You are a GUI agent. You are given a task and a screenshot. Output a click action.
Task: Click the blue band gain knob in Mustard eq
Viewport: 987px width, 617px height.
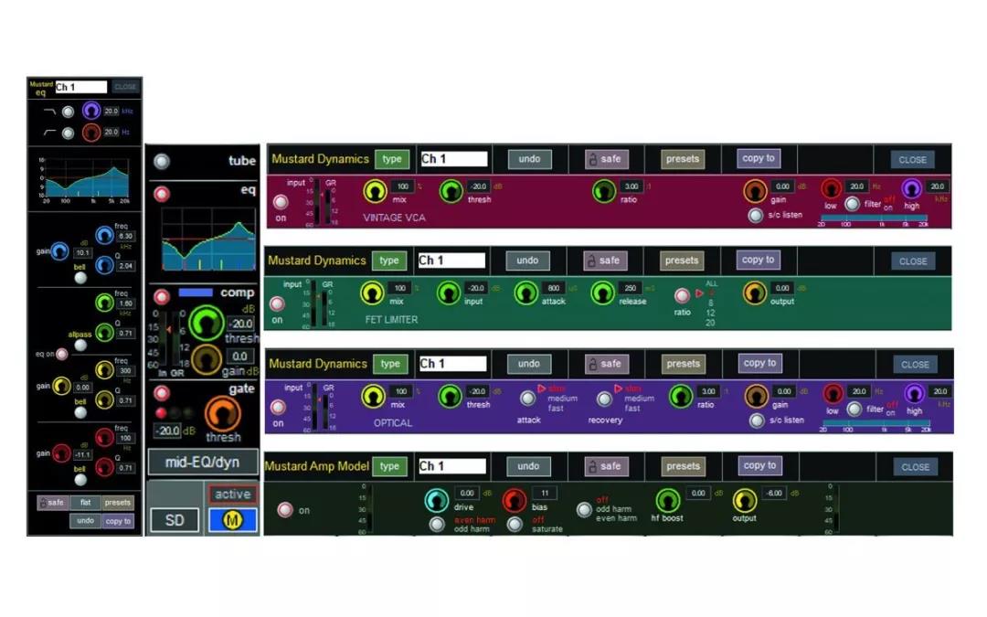(x=59, y=251)
